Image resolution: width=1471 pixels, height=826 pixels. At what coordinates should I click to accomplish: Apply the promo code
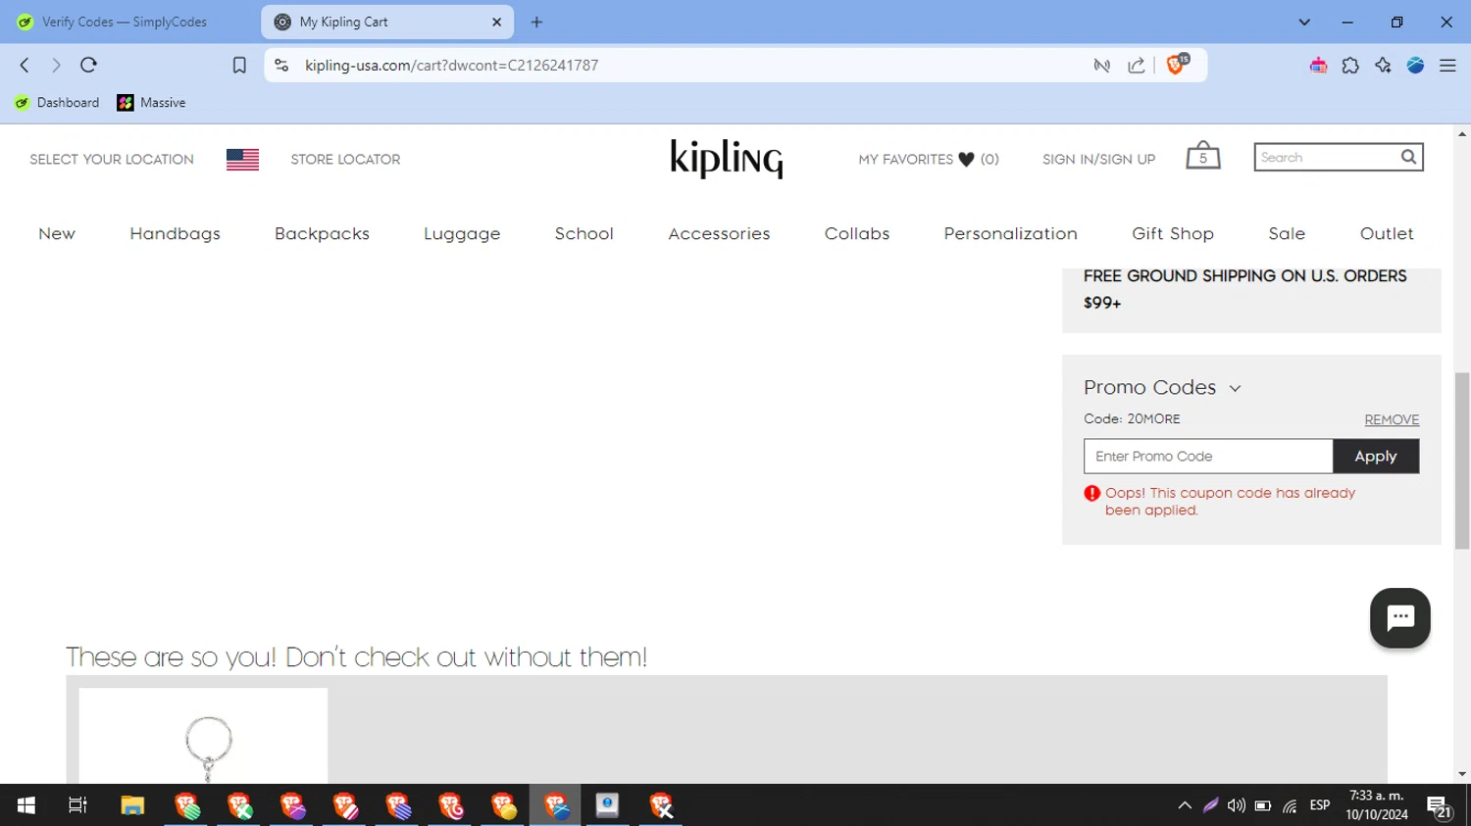(1376, 456)
